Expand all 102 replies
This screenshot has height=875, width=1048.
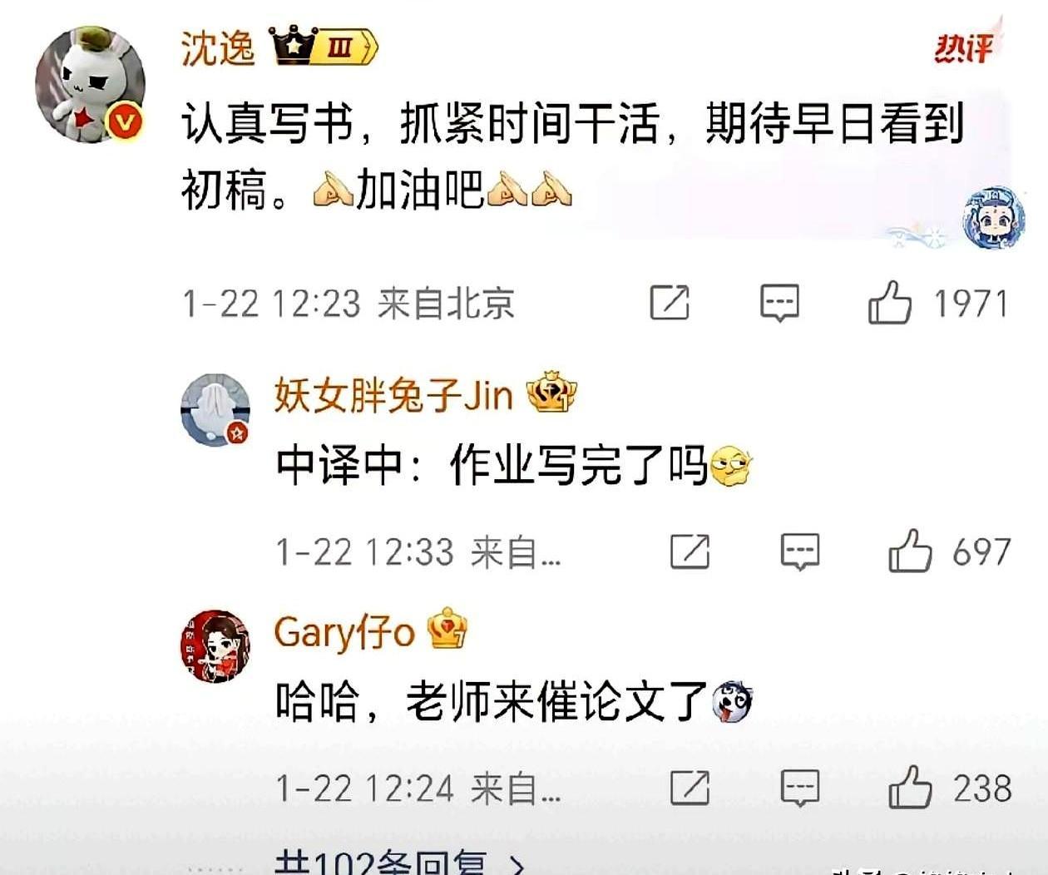400,863
